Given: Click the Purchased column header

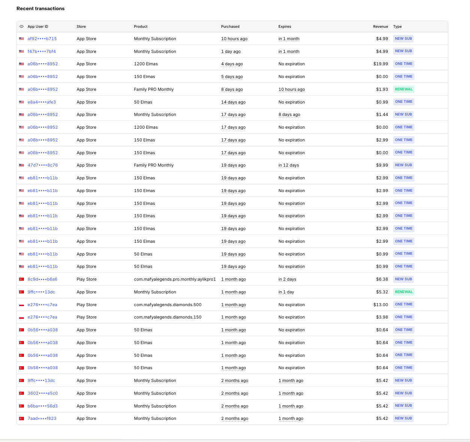Looking at the screenshot, I should pos(230,27).
